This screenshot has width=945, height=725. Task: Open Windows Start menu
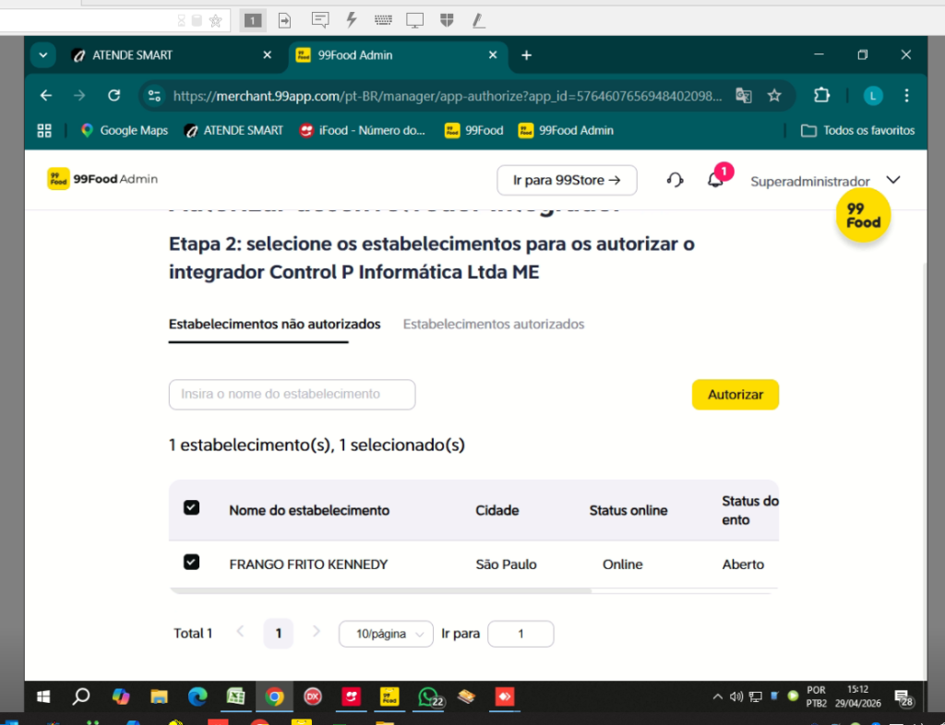43,696
